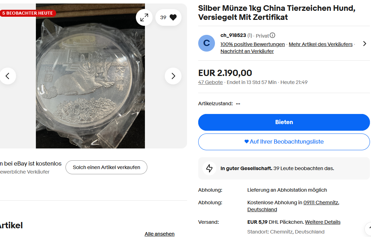Image resolution: width=371 pixels, height=237 pixels.
Task: Click the Alle ansehen link
Action: [160, 234]
